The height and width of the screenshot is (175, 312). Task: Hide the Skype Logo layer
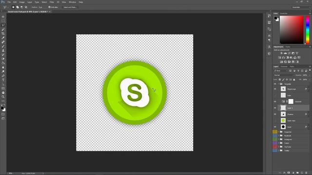275,89
